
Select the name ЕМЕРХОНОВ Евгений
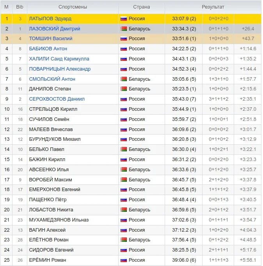coord(55,190)
